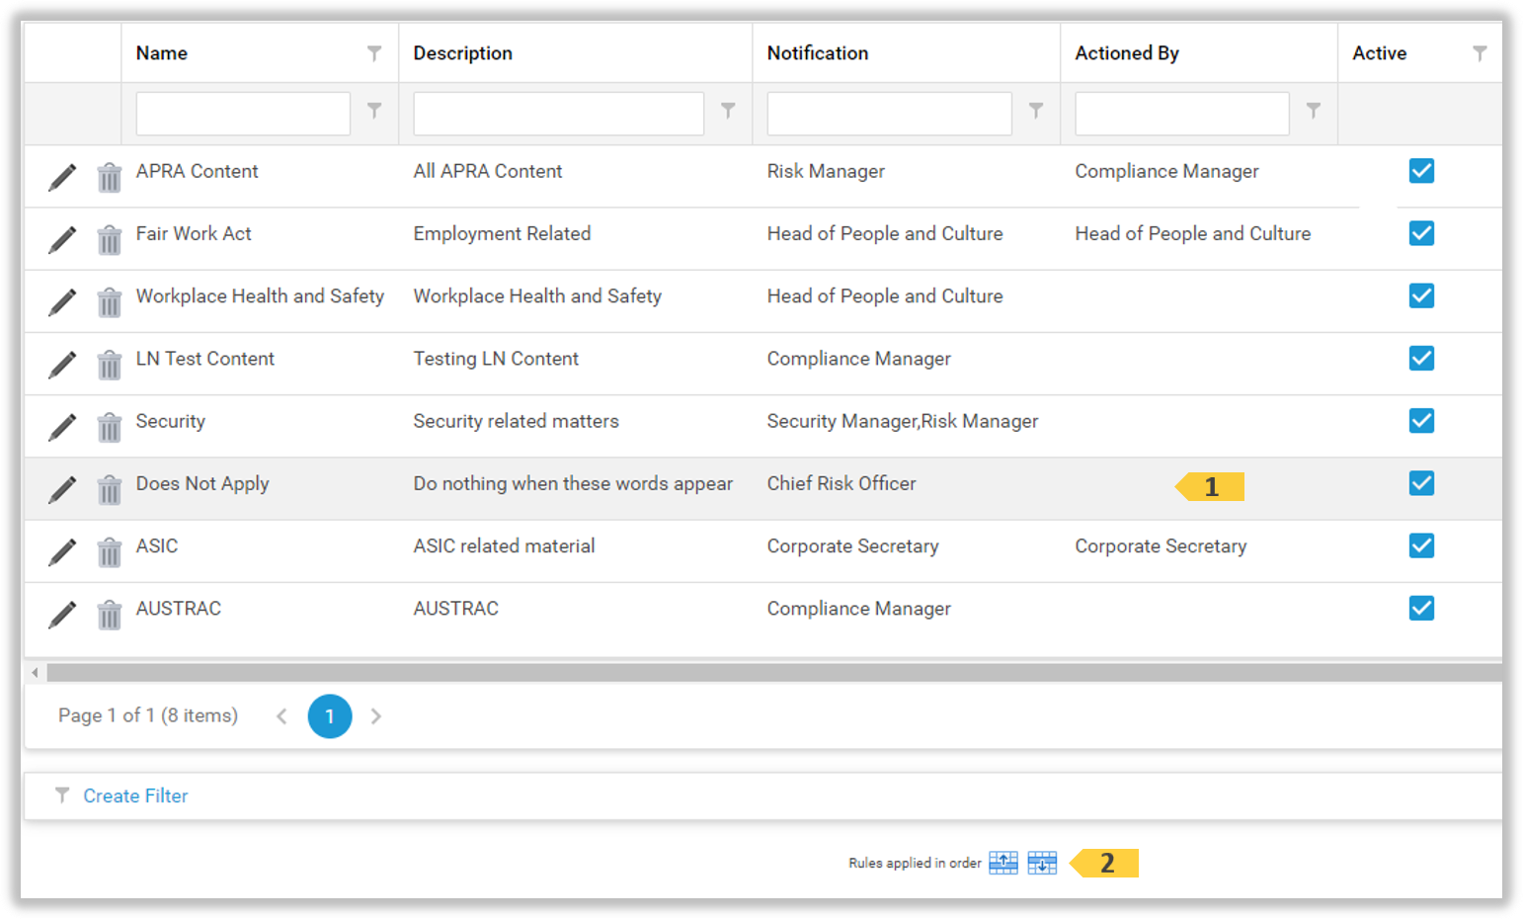1523x919 pixels.
Task: Click Create Filter link
Action: pyautogui.click(x=135, y=795)
